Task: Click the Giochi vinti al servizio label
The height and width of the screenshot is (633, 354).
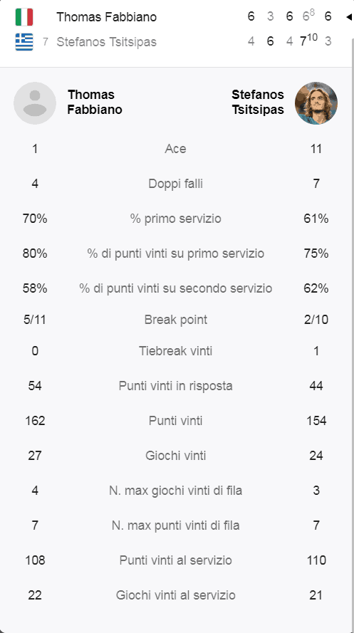Action: [x=176, y=595]
